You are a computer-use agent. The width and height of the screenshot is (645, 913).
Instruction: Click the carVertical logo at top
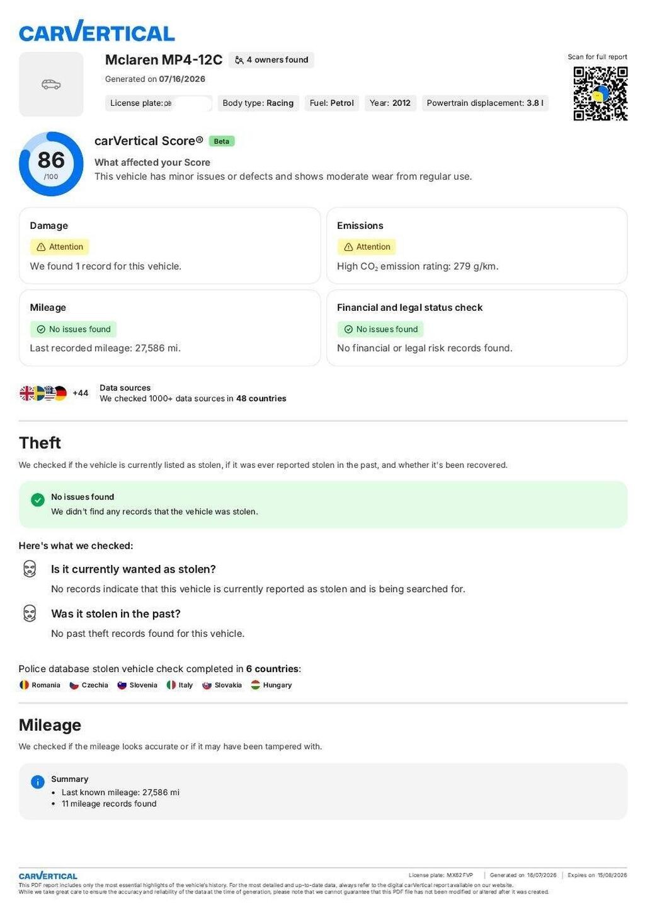[97, 31]
